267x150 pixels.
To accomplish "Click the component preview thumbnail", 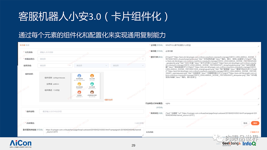I will pyautogui.click(x=86, y=86).
